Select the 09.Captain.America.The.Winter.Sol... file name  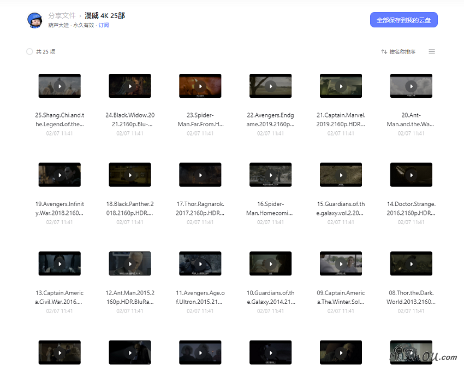tap(341, 297)
